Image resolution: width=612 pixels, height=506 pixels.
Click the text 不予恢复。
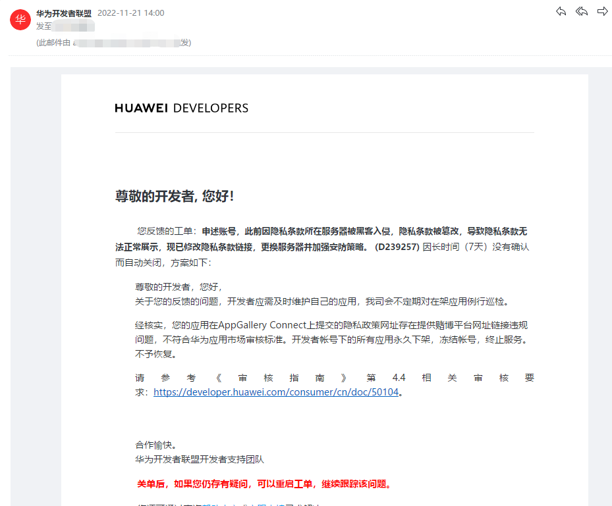coord(157,354)
